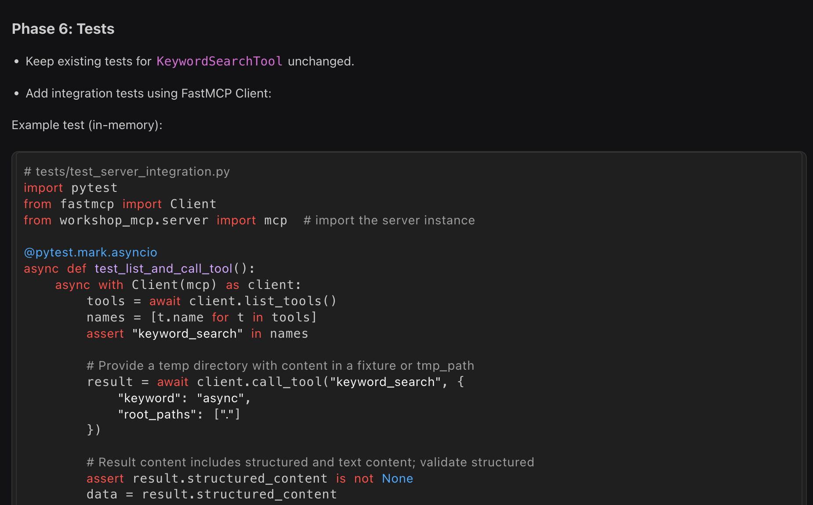Click the pink KeywordSearchTool inline code
This screenshot has width=813, height=505.
pyautogui.click(x=219, y=61)
